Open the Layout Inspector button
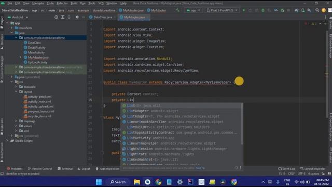The width and height of the screenshot is (332, 187). (313, 169)
